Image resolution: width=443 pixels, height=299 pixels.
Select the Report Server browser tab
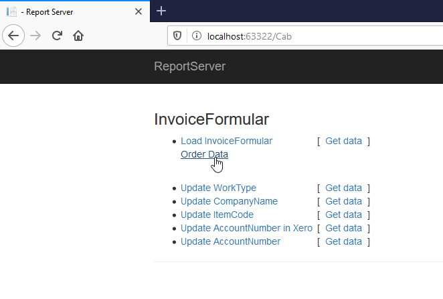67,11
